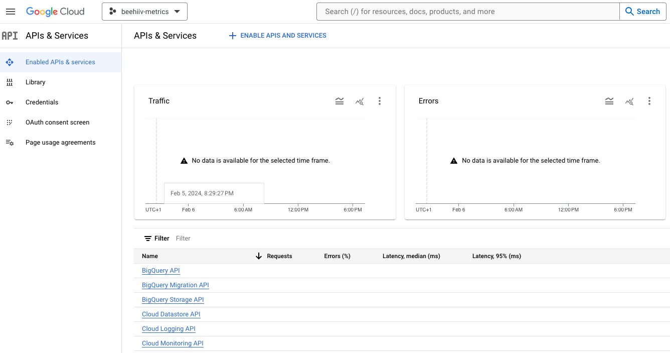Click the APIs & Services page heading
The image size is (670, 353).
pyautogui.click(x=165, y=36)
